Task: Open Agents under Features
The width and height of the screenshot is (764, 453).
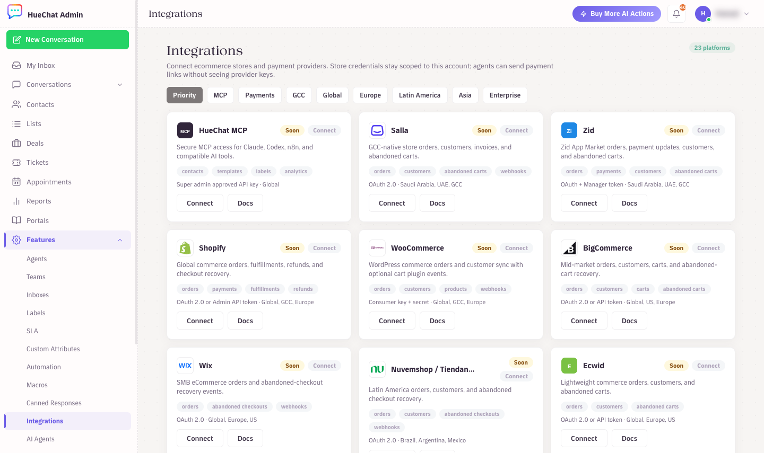Action: pyautogui.click(x=37, y=259)
